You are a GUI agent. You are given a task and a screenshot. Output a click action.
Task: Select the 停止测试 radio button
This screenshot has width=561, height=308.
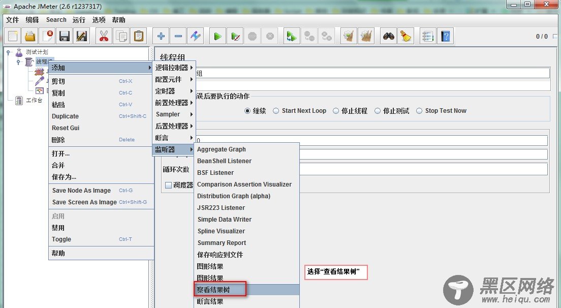(377, 111)
